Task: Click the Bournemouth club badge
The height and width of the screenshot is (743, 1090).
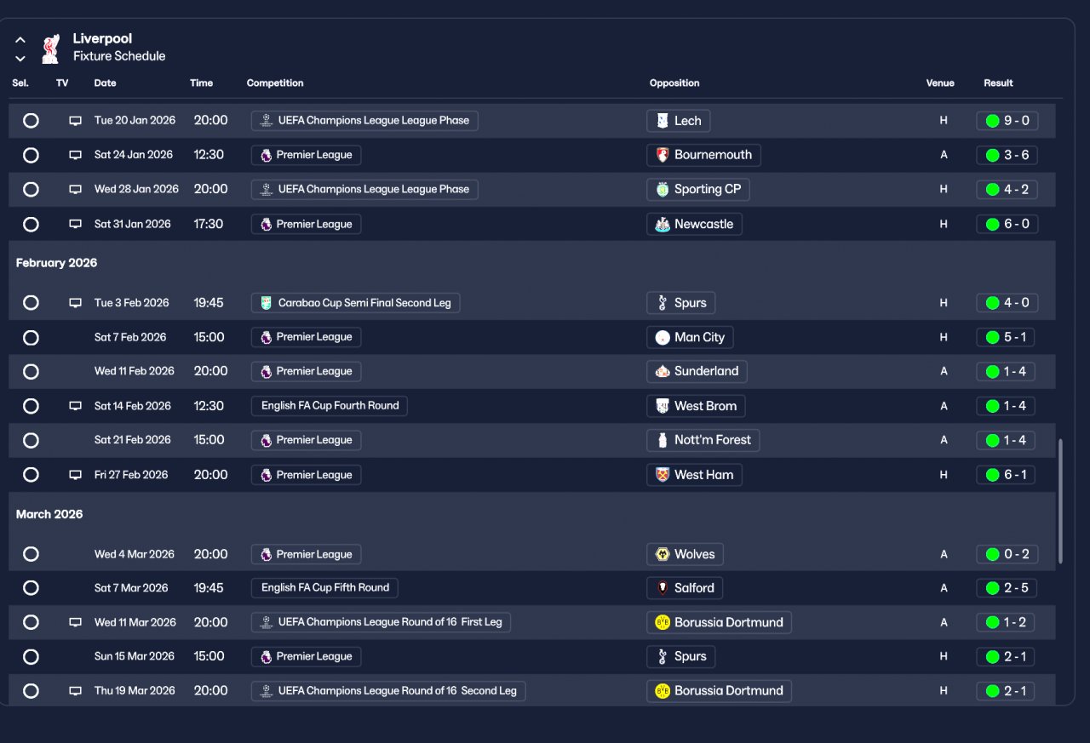Action: click(x=663, y=155)
